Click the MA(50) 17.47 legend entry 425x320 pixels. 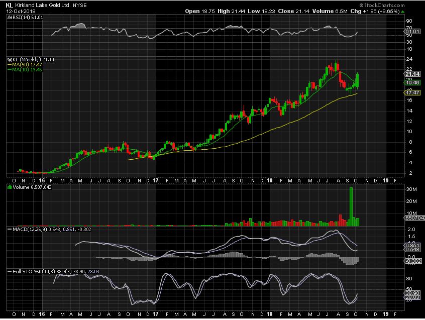27,64
